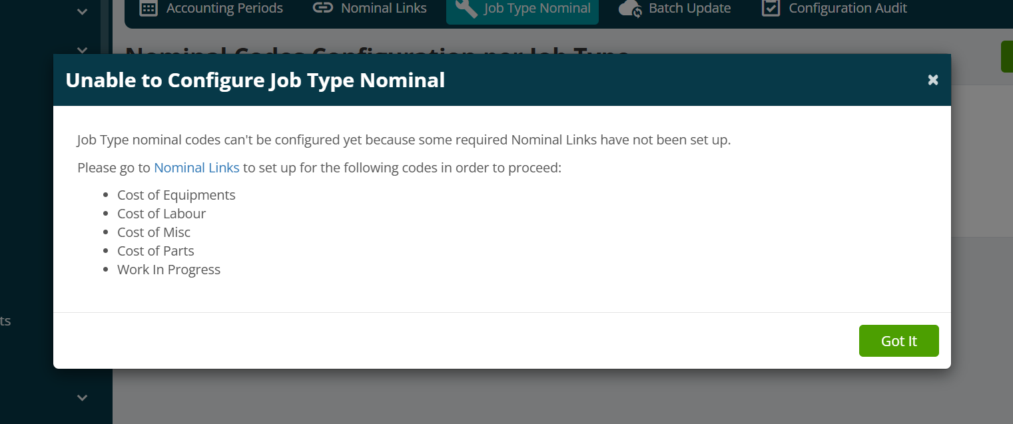Click the 'Cost of Equipments' list entry

click(x=176, y=195)
